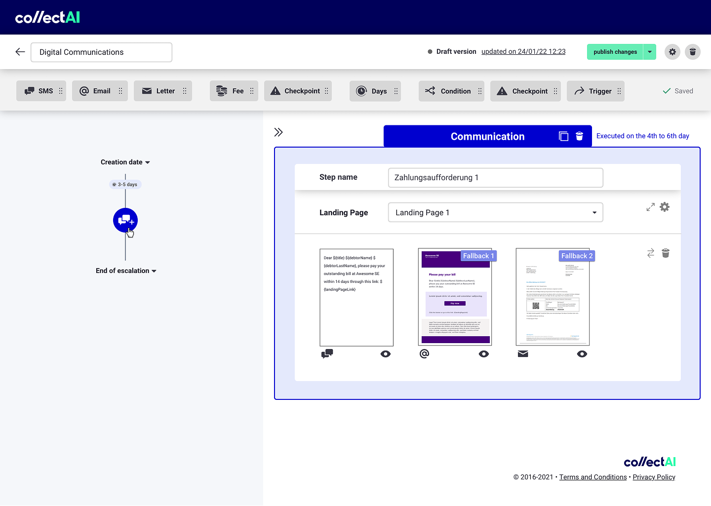Viewport: 711px width, 506px height.
Task: Open the Terms and Conditions link
Action: coord(593,477)
